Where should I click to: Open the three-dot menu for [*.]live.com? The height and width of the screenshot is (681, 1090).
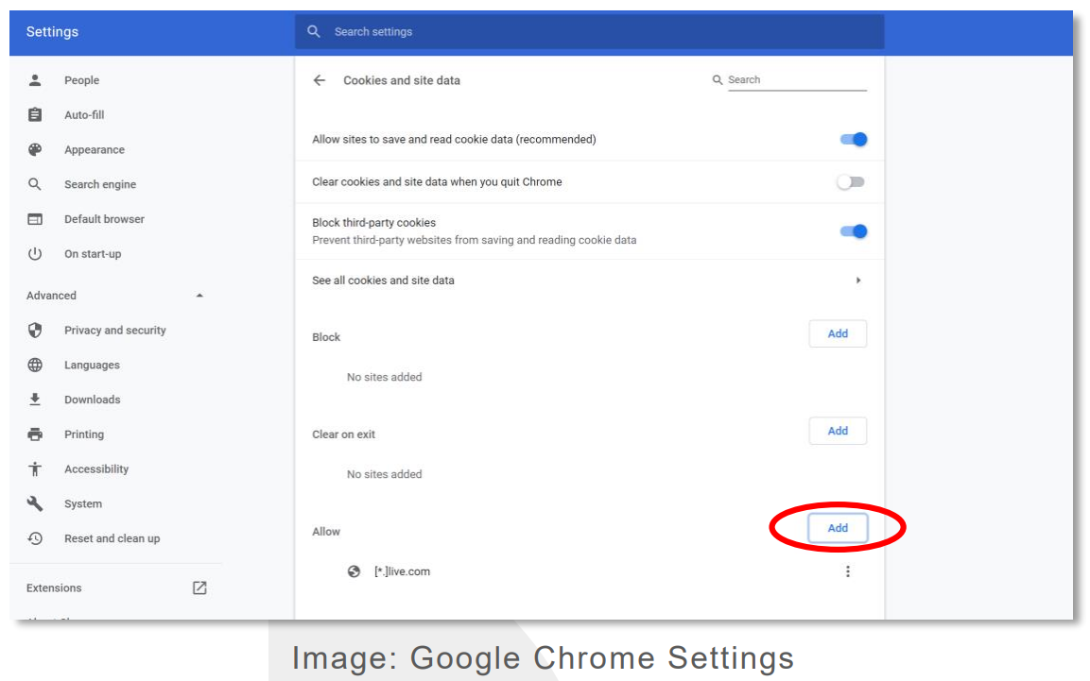pyautogui.click(x=847, y=571)
